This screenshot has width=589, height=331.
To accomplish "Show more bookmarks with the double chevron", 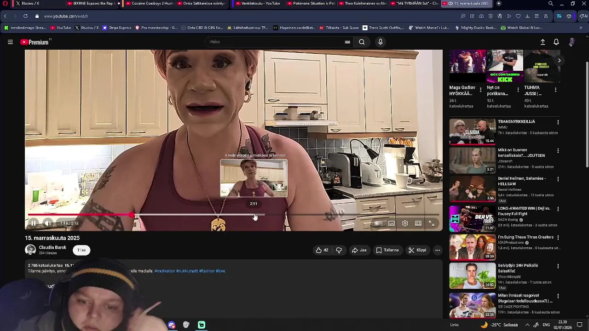I will [581, 28].
